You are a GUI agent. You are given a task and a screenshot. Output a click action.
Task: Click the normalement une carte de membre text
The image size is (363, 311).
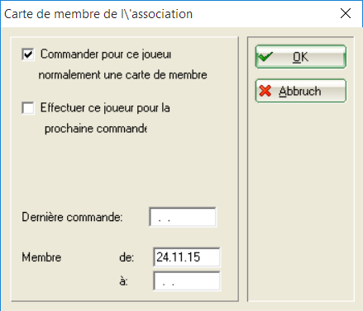point(122,75)
